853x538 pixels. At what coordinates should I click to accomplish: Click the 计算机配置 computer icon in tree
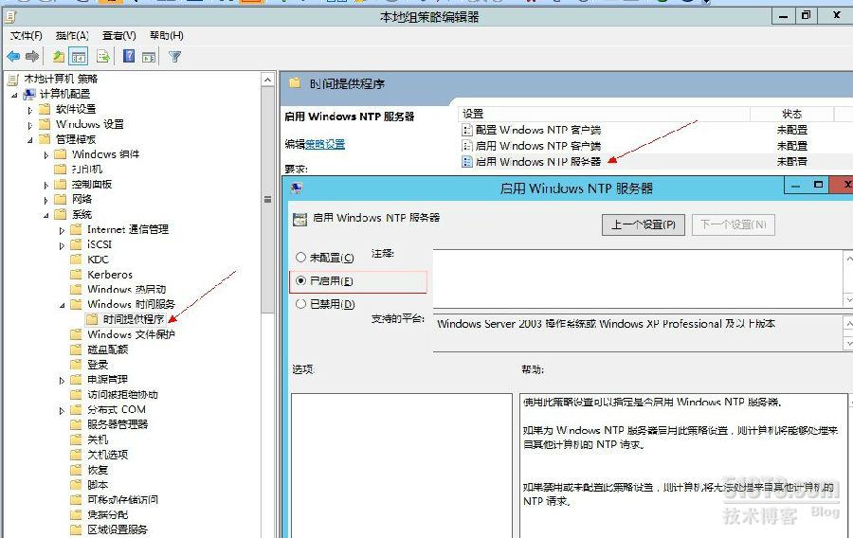pyautogui.click(x=29, y=94)
